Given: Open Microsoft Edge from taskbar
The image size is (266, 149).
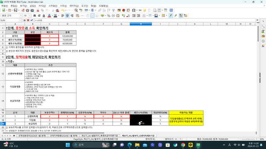Looking at the screenshot, I should [x=130, y=145].
